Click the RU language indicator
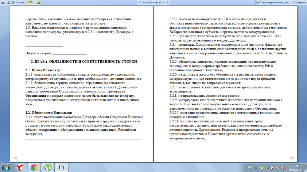 pos(250,167)
